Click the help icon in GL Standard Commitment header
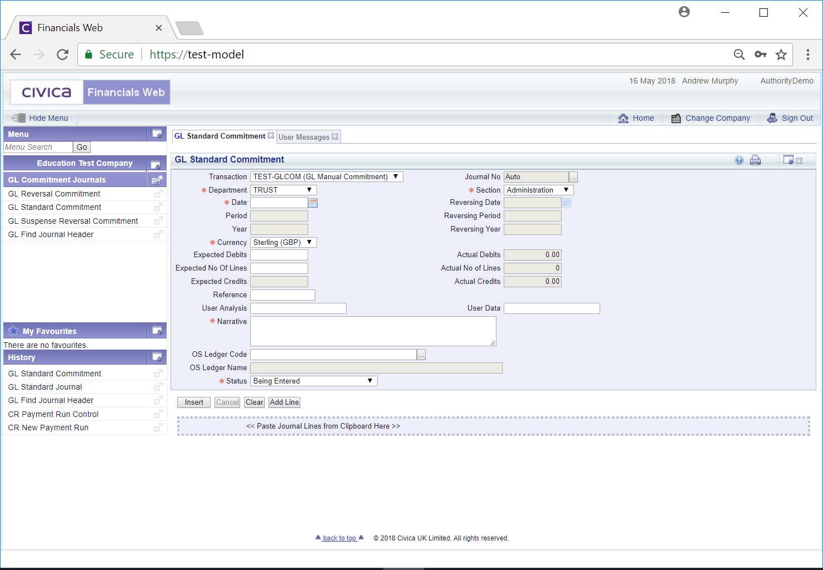This screenshot has width=823, height=570. [739, 160]
